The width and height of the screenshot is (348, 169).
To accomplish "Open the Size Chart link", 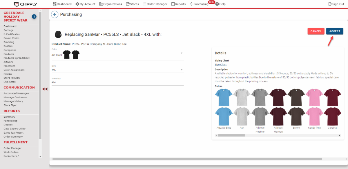I will click(220, 65).
